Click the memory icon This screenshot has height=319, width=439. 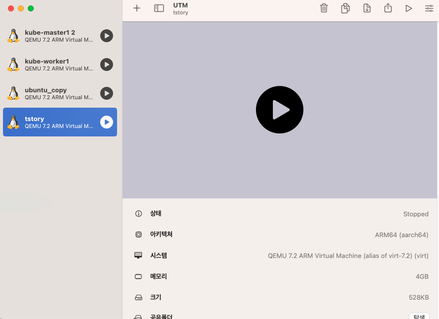click(x=138, y=277)
